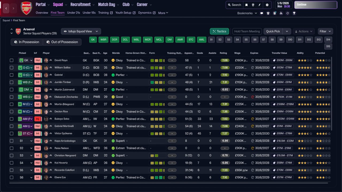The width and height of the screenshot is (342, 192).
Task: Open the Match Day menu
Action: click(108, 5)
